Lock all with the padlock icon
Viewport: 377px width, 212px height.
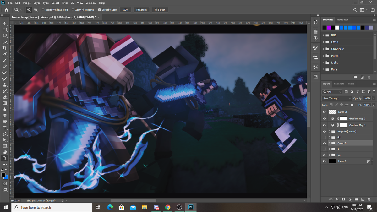click(x=352, y=105)
